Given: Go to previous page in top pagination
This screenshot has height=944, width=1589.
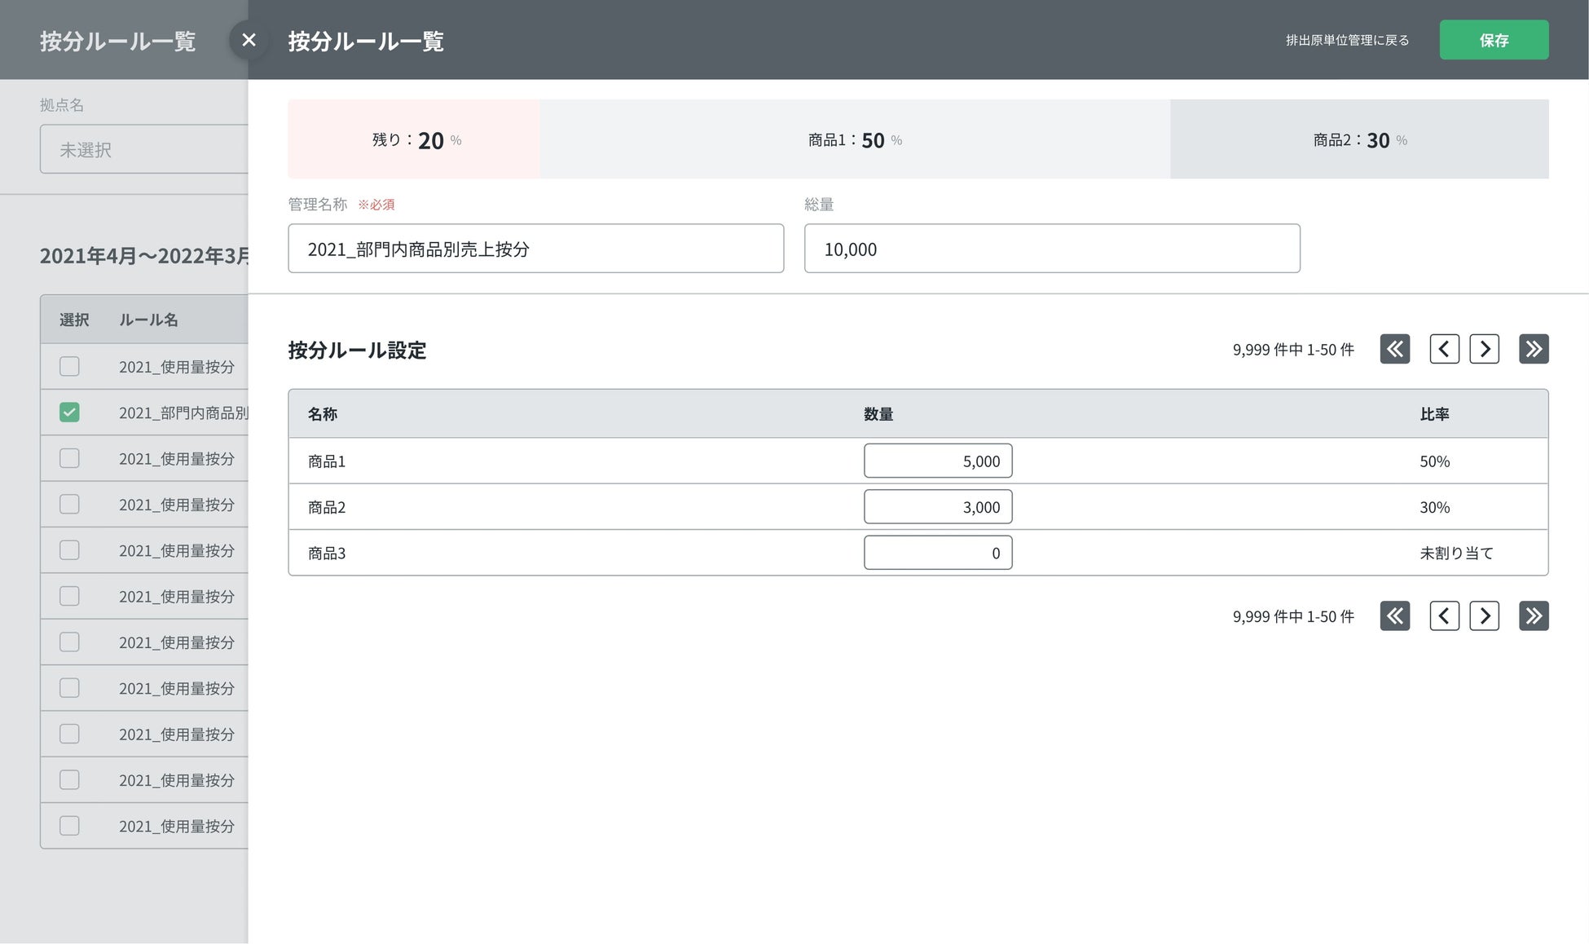Looking at the screenshot, I should point(1444,349).
